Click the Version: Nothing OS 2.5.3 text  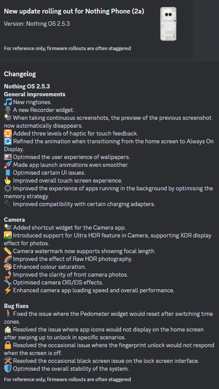pos(37,24)
